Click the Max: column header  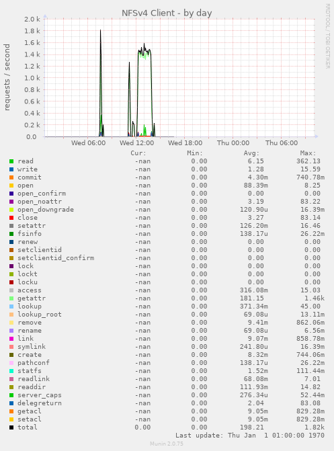point(308,153)
